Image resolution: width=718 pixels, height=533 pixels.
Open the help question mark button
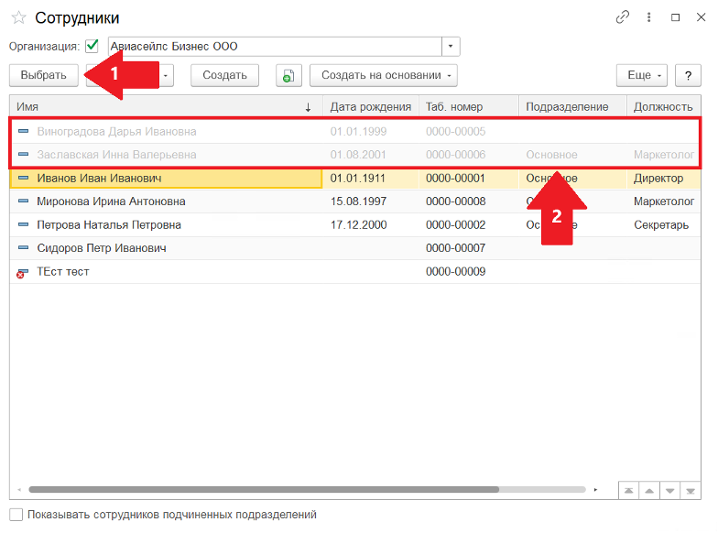pyautogui.click(x=688, y=75)
